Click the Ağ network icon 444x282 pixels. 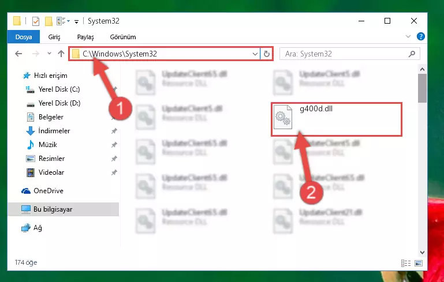pos(26,228)
